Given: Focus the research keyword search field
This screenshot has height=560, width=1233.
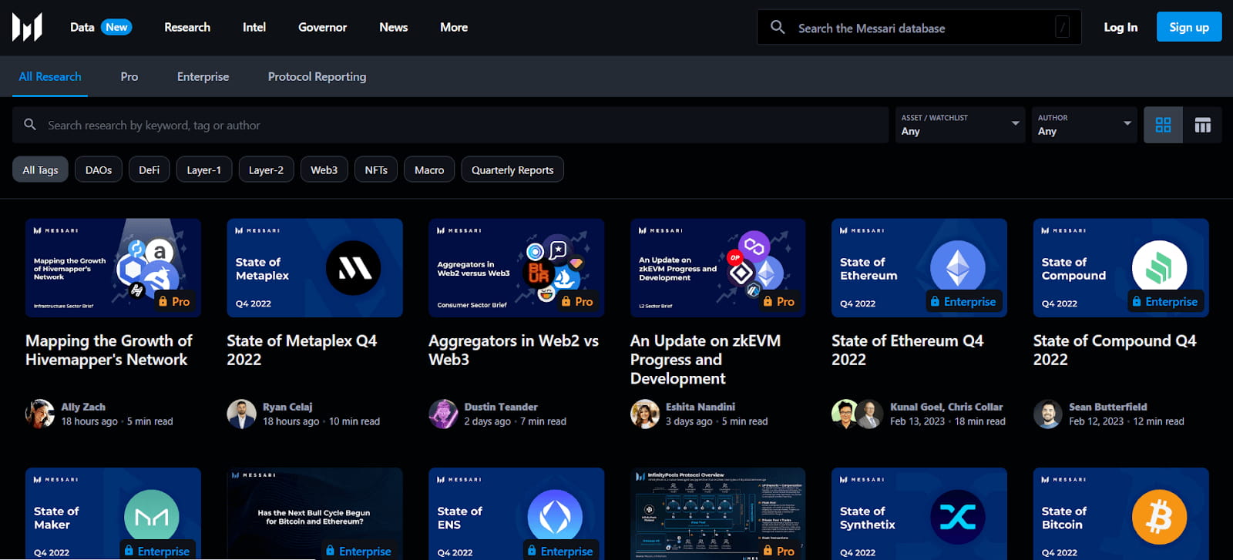Looking at the screenshot, I should click(x=451, y=125).
